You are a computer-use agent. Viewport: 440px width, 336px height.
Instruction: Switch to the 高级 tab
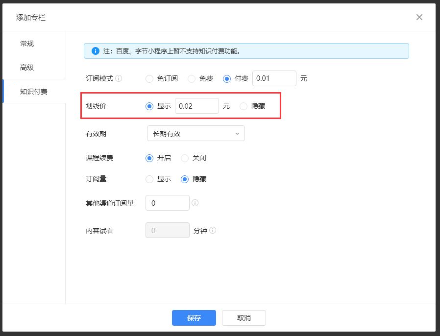point(27,68)
